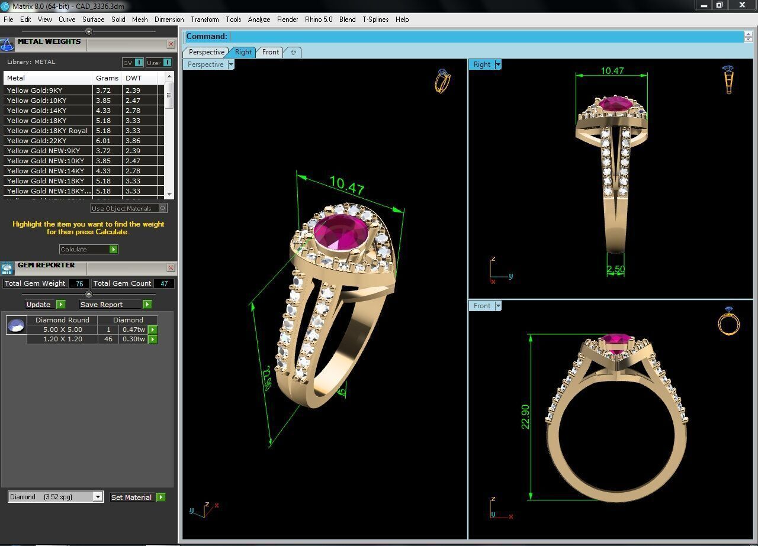758x546 pixels.
Task: Collapse Gem Reporter with up-arrow handle
Action: coord(89,294)
